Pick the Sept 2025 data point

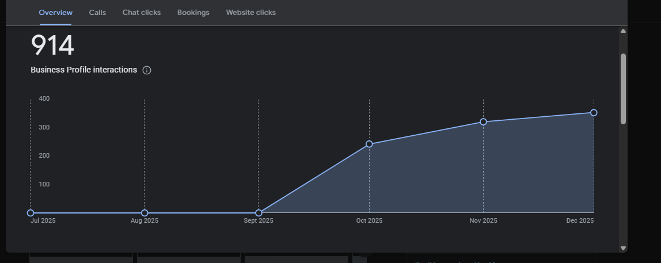pyautogui.click(x=259, y=213)
